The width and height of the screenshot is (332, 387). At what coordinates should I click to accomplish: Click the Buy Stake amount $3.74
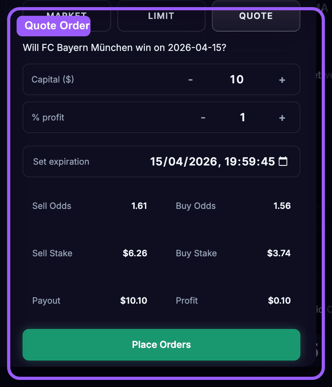279,253
